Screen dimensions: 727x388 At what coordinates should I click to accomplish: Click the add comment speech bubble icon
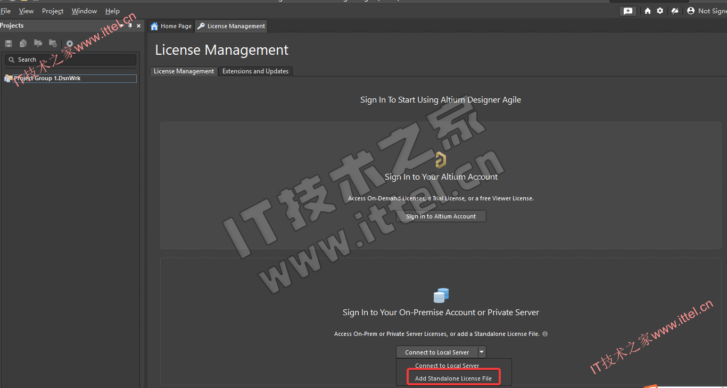[628, 11]
